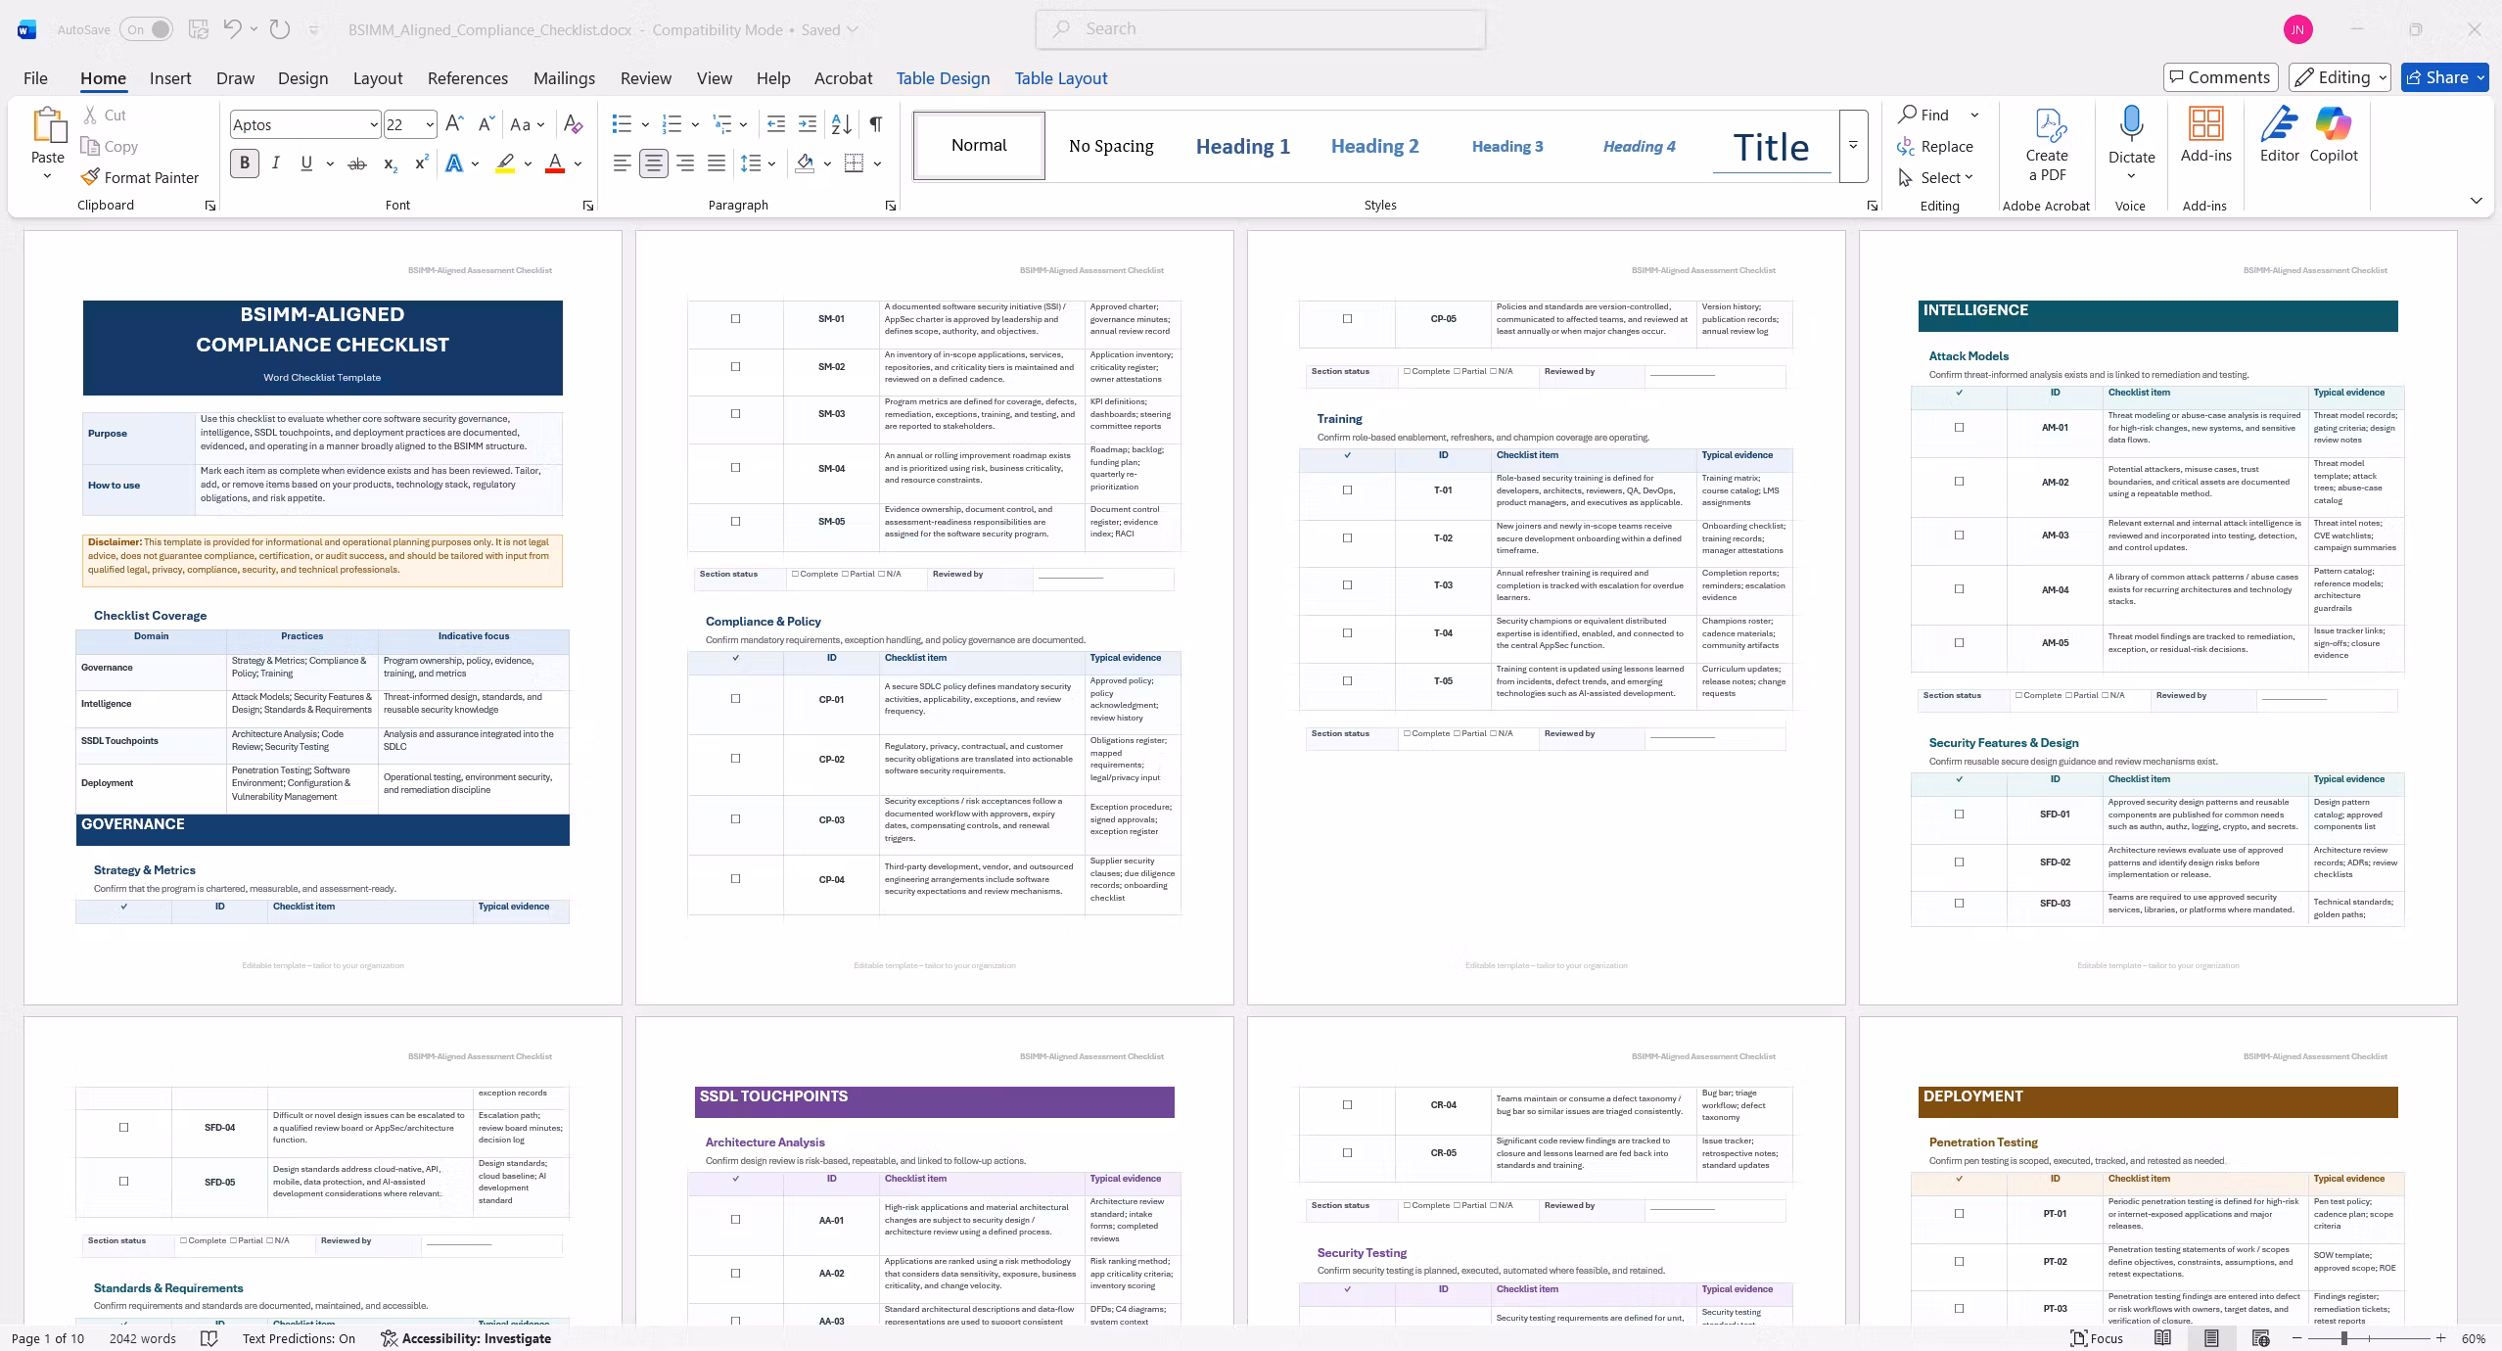
Task: Open the Comments pane button
Action: [x=2220, y=77]
